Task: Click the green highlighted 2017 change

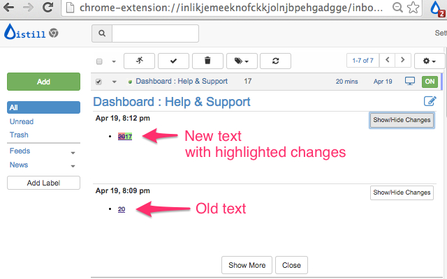Action: (125, 136)
